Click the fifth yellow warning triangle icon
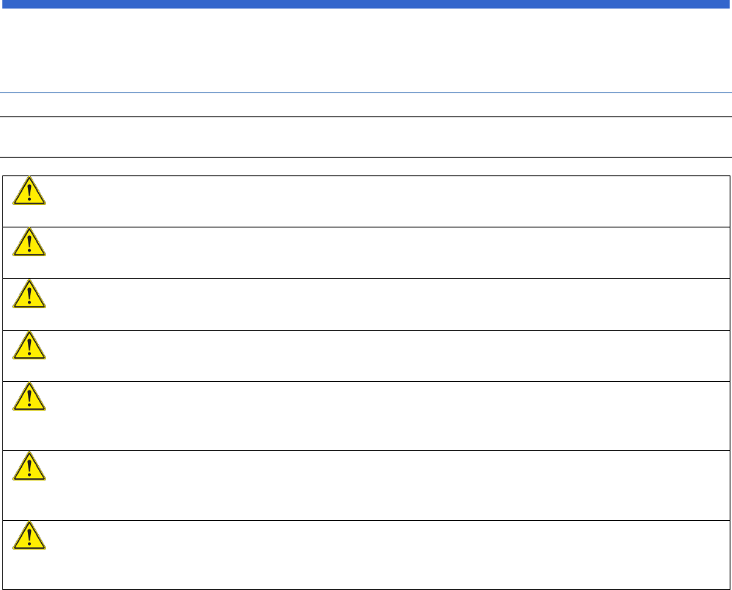The width and height of the screenshot is (732, 590). point(30,397)
